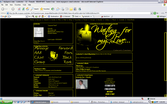167x104 pixels.
Task: Expand the Google search box dropdown
Action: pyautogui.click(x=27, y=16)
